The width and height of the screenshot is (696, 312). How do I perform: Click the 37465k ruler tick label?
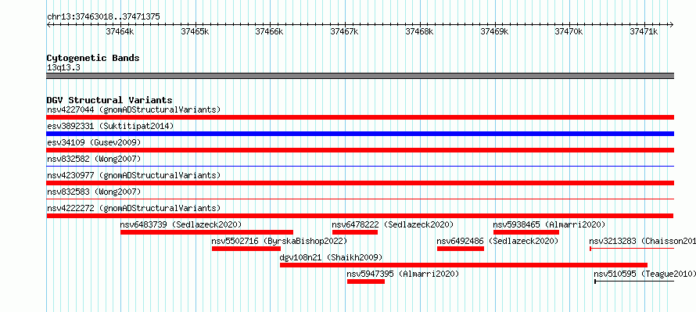[x=196, y=31]
